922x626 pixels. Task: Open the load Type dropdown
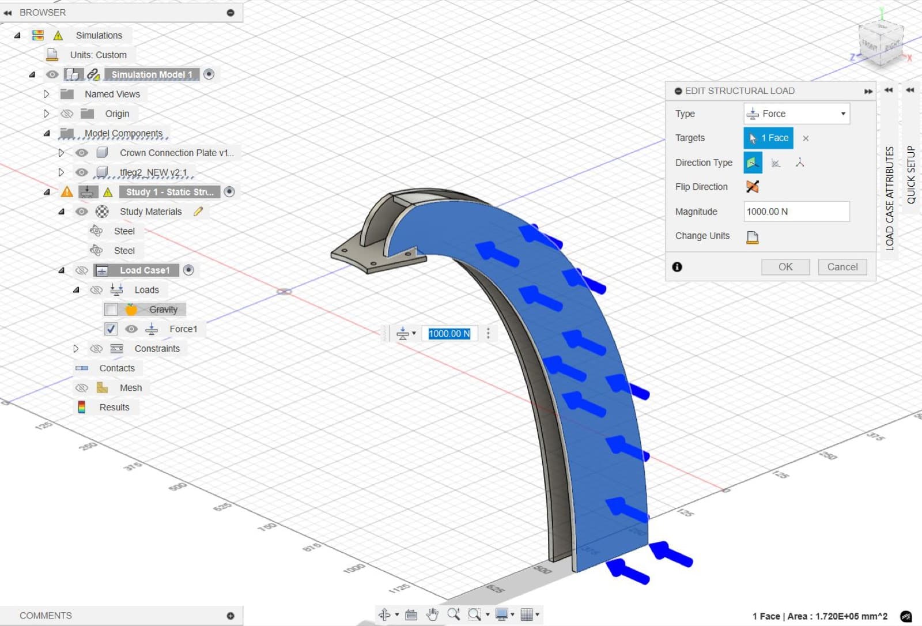click(796, 114)
